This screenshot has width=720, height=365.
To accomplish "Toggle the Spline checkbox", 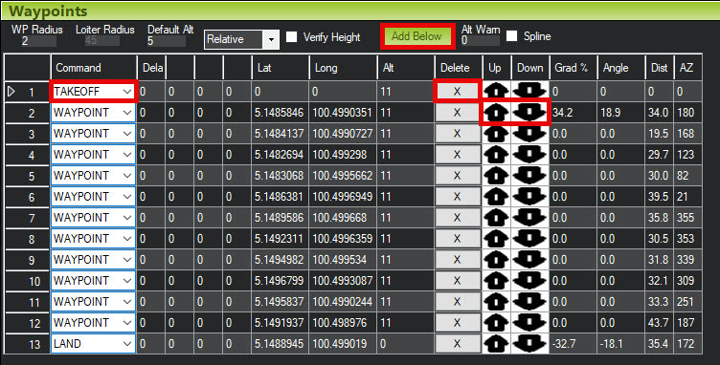I will [x=511, y=36].
